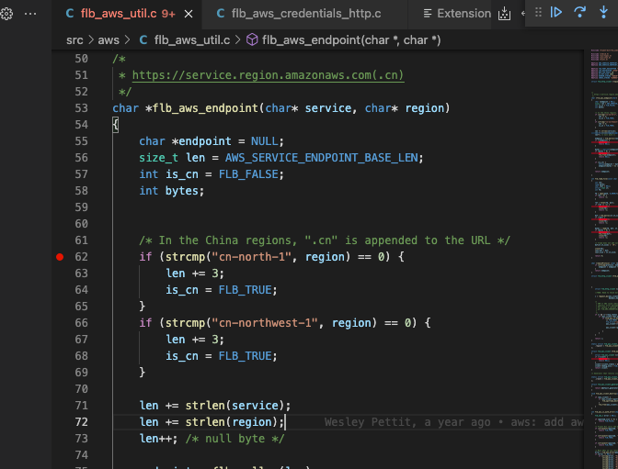The image size is (618, 469).
Task: Select the aws breadcrumb folder
Action: (x=109, y=40)
